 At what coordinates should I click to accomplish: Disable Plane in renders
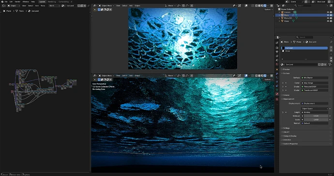[331, 15]
